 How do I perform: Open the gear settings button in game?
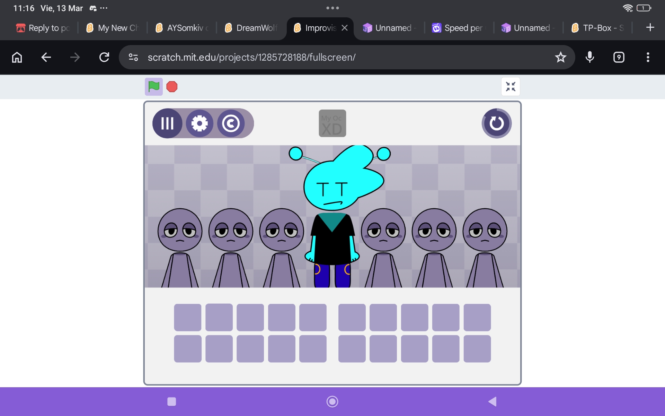coord(199,123)
